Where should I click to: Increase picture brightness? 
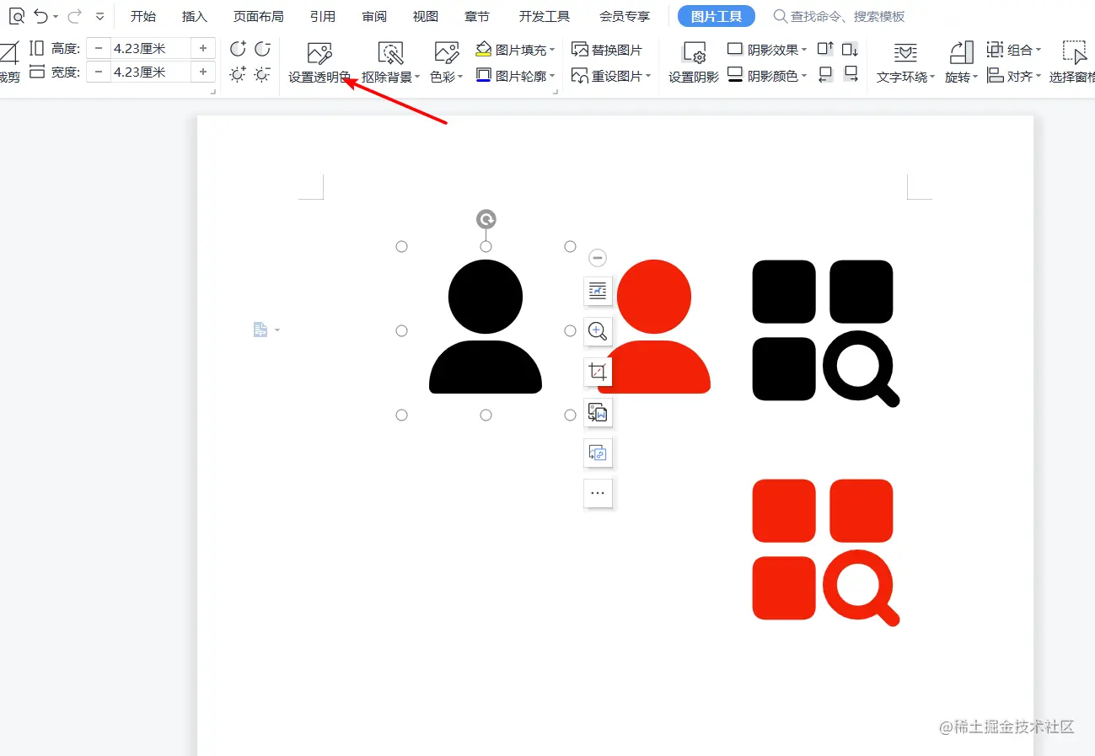coord(239,74)
